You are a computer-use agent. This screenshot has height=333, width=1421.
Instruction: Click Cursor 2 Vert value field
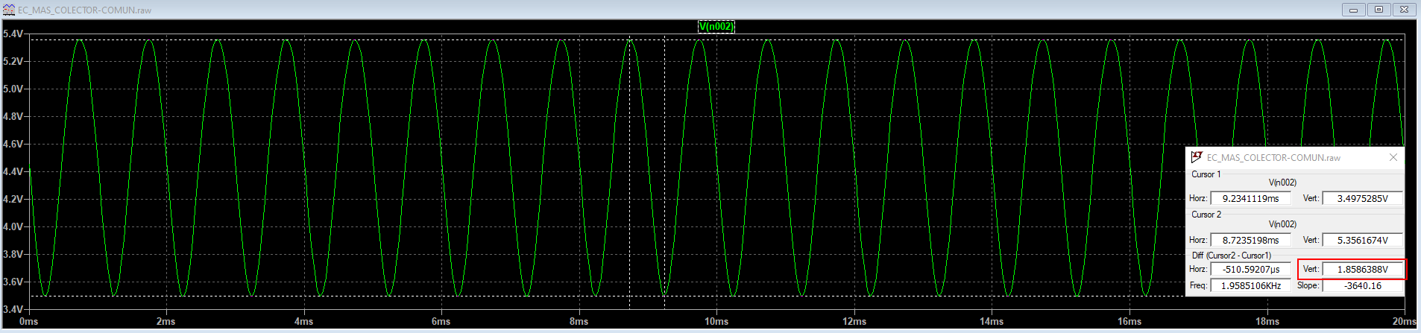(x=1362, y=240)
